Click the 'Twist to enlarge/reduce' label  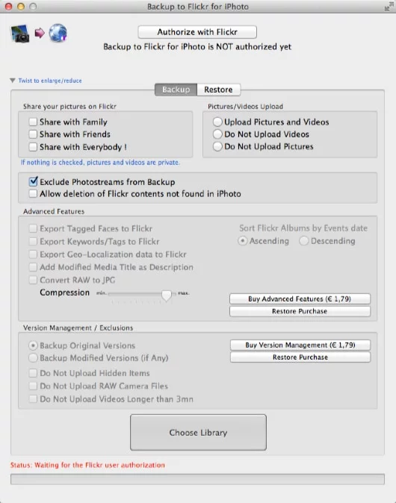[50, 81]
